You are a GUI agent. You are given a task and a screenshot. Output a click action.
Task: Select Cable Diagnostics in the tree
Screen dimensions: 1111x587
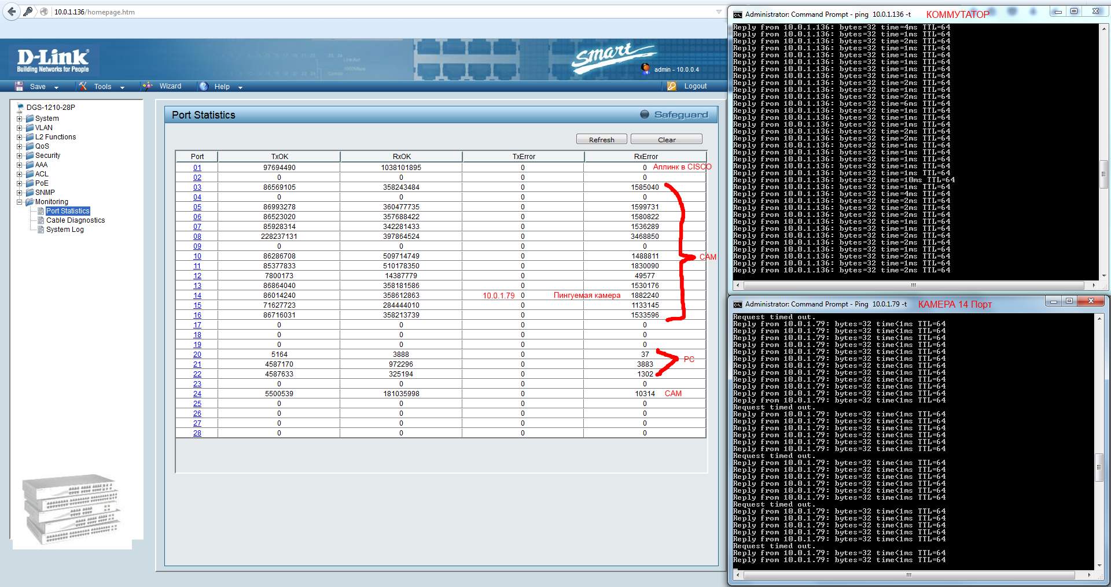[x=76, y=220]
